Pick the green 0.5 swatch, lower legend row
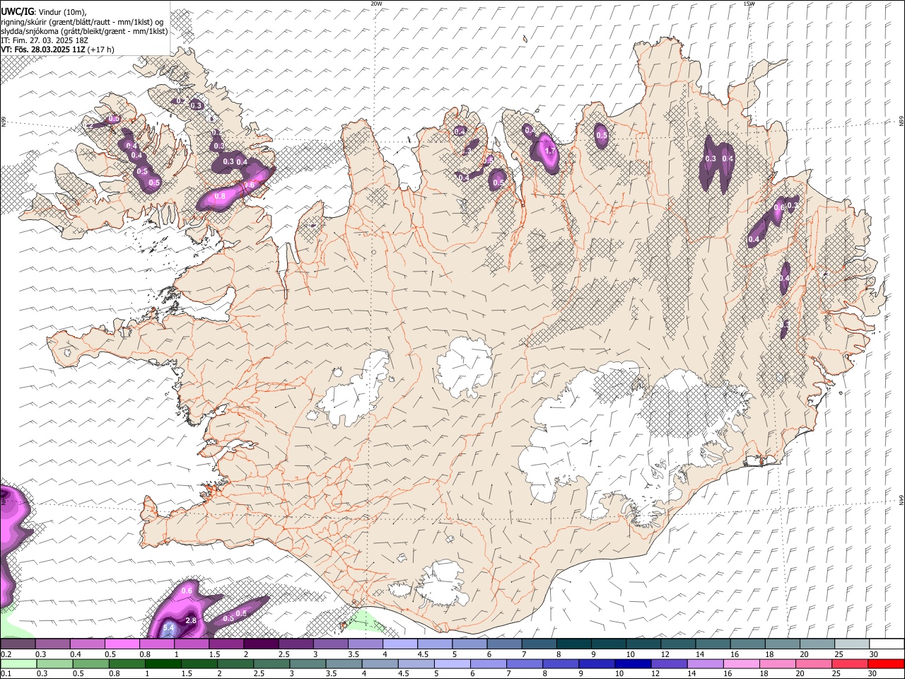Image resolution: width=905 pixels, height=679 pixels. click(x=90, y=663)
